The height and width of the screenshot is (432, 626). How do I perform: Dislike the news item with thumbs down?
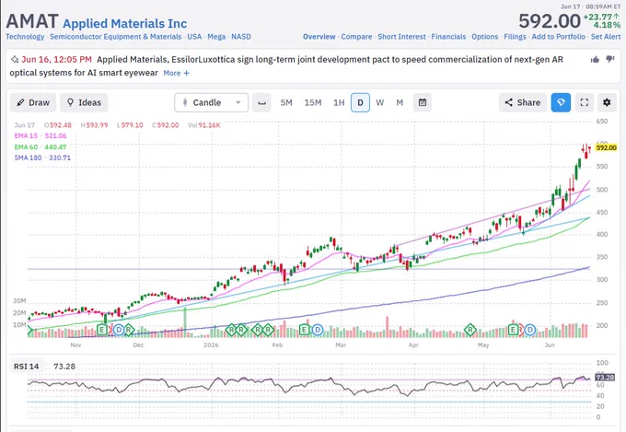click(610, 59)
